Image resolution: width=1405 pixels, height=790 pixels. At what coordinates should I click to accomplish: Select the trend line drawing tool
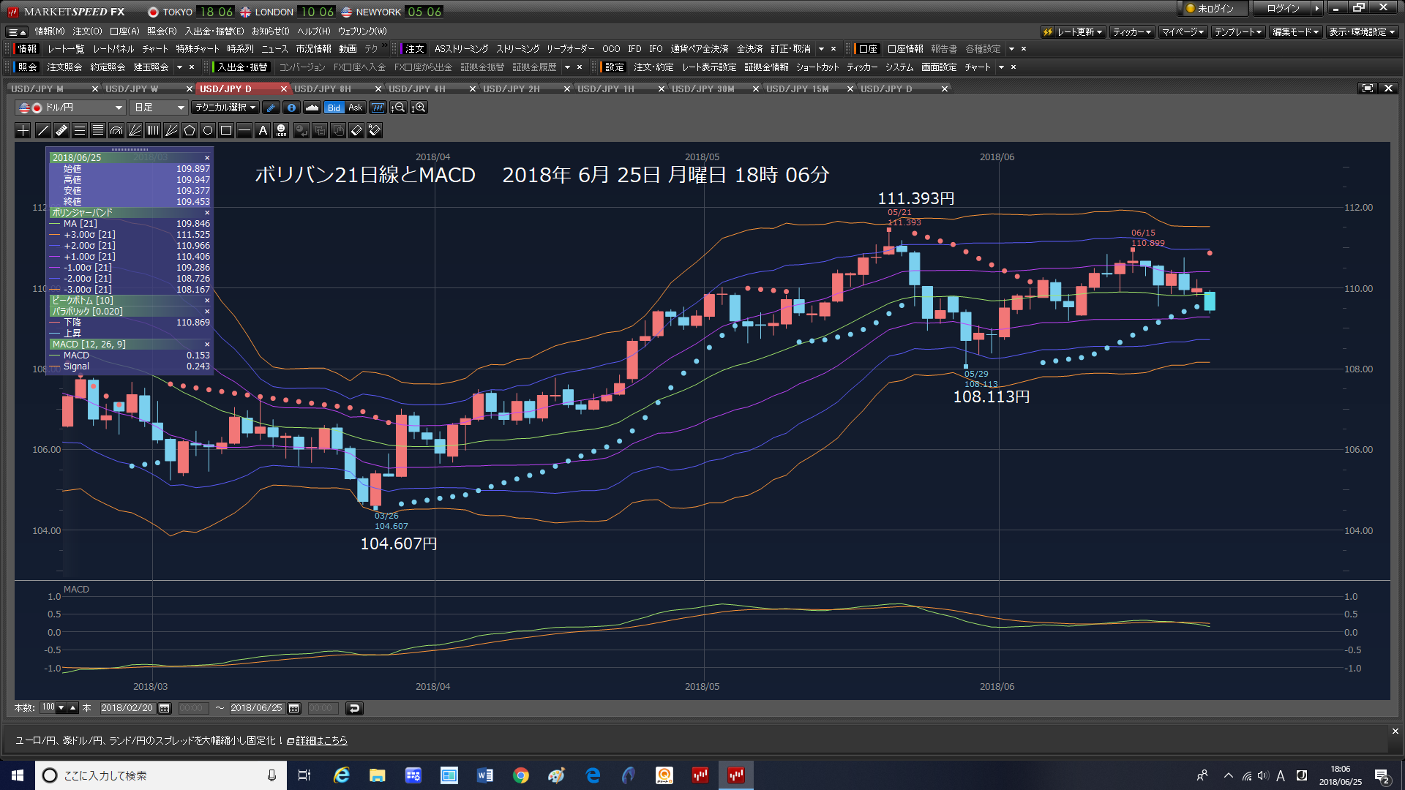coord(42,130)
